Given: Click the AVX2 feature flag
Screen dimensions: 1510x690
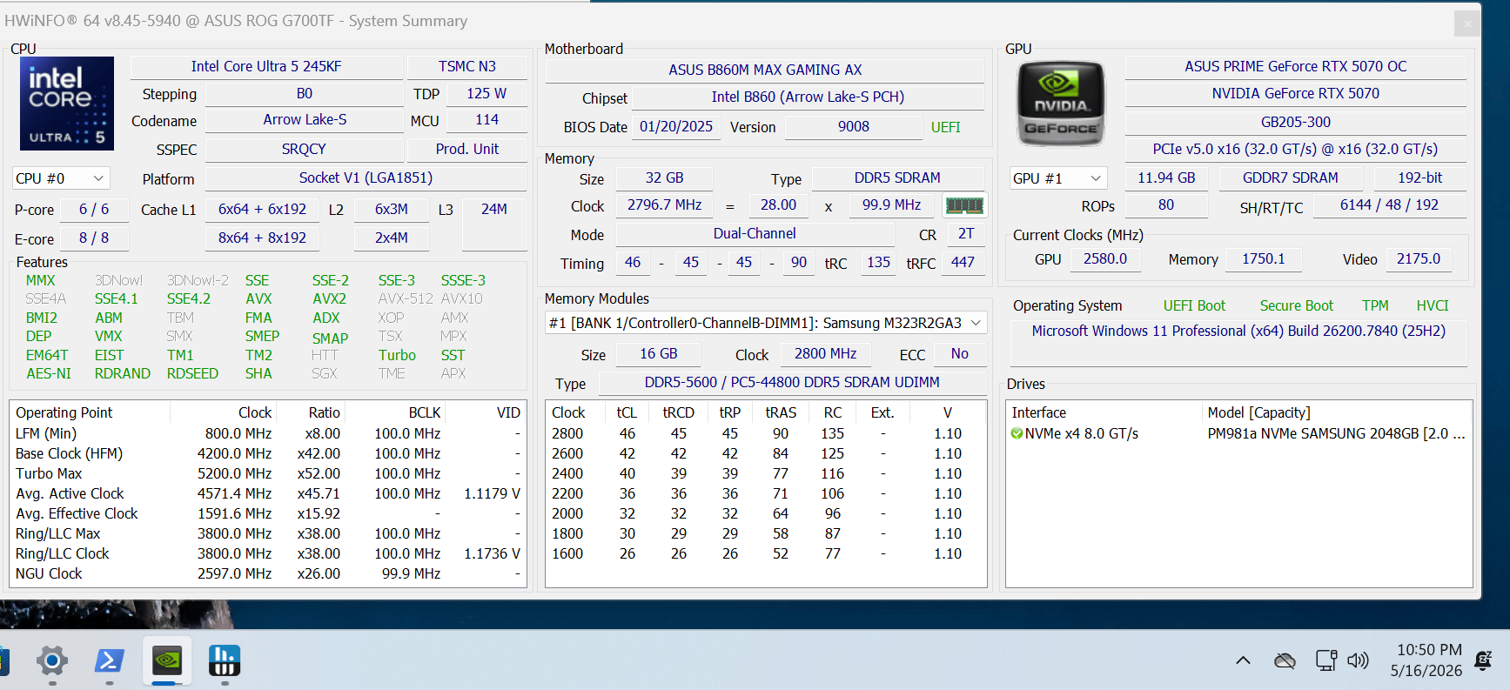Looking at the screenshot, I should [x=329, y=299].
